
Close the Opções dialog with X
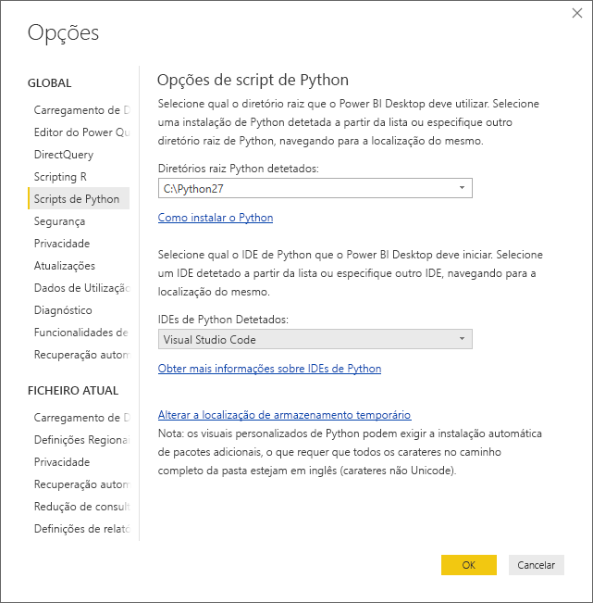point(577,13)
